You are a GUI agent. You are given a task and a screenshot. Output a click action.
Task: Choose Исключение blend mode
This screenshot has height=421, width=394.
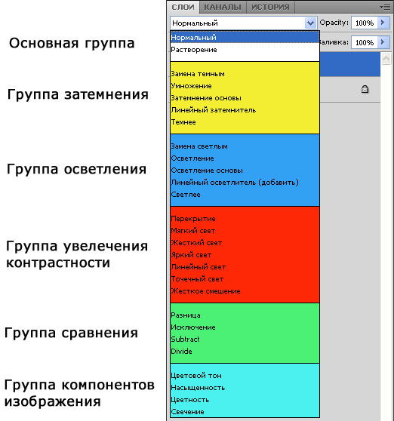(x=245, y=327)
